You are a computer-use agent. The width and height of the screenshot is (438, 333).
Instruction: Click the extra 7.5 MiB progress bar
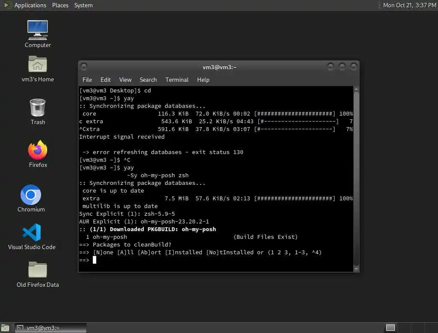point(294,199)
